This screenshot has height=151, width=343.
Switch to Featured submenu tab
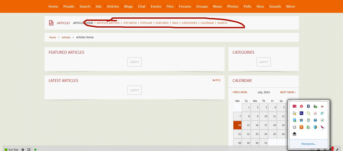(162, 23)
